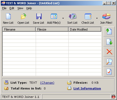The width and height of the screenshot is (117, 100).
Task: Move item down with green down-arrow button
Action: [x=109, y=42]
